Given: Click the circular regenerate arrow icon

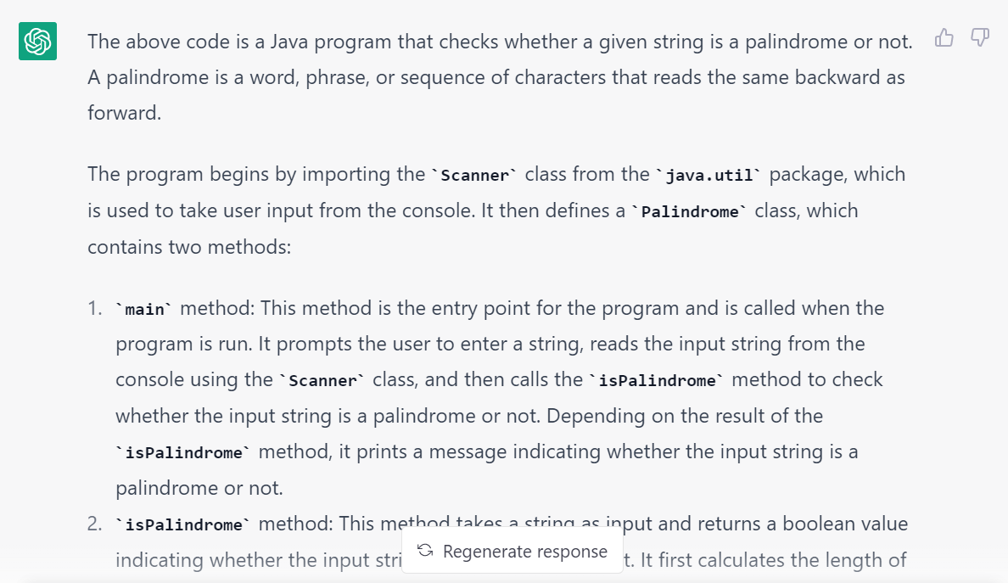Looking at the screenshot, I should point(423,551).
